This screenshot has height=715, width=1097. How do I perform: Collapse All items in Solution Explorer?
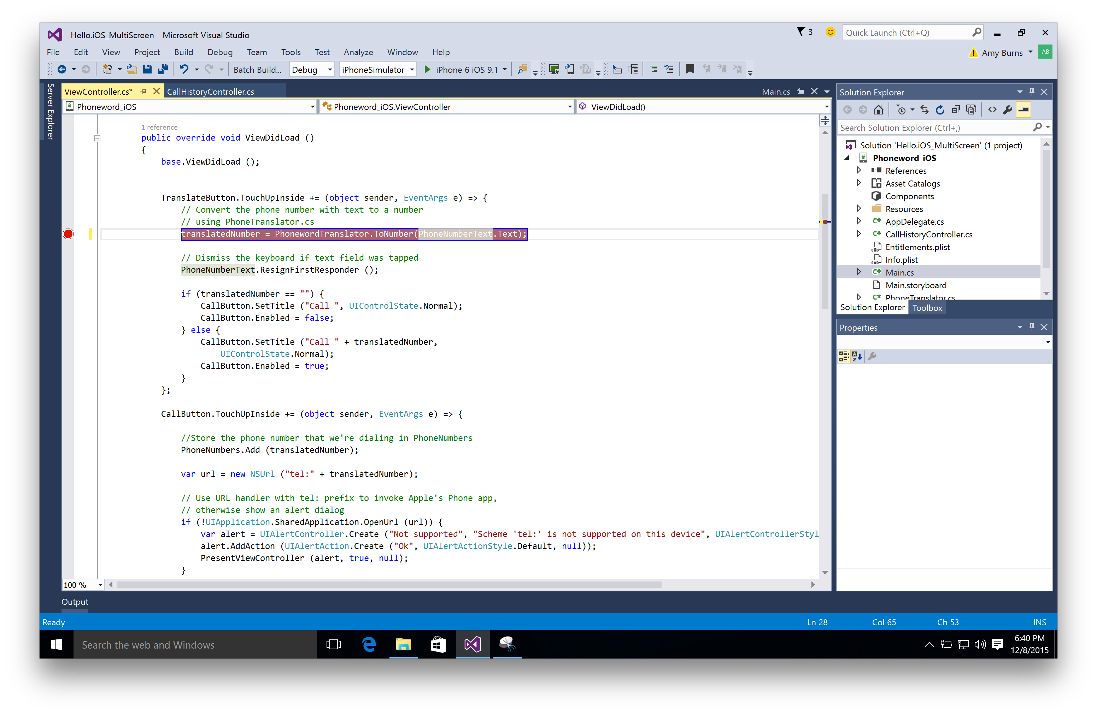(x=956, y=109)
